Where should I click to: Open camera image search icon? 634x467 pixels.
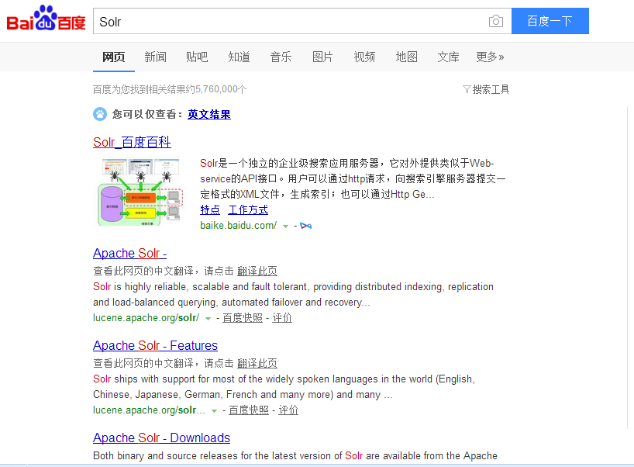coord(496,21)
